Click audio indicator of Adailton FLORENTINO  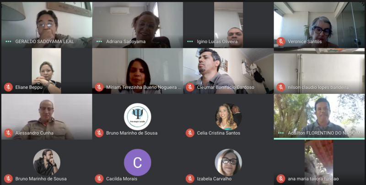(x=281, y=133)
